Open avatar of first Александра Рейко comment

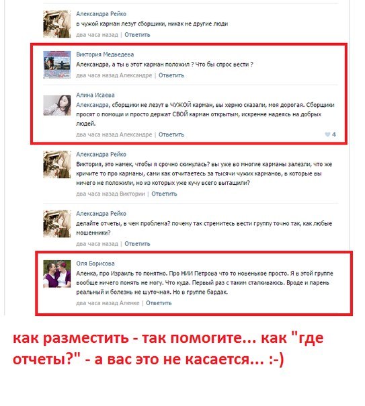(57, 24)
